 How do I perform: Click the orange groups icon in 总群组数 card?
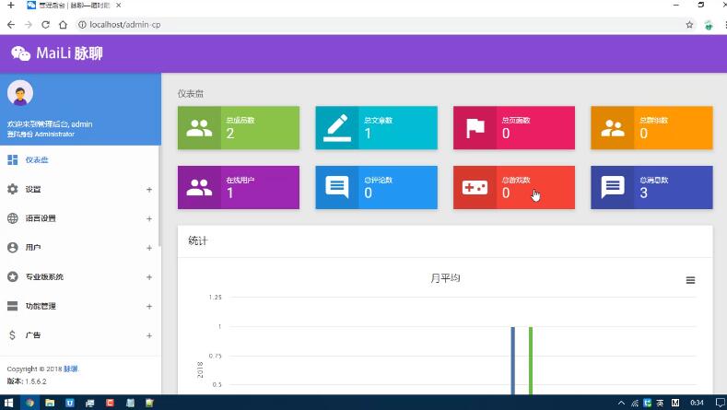pos(612,128)
